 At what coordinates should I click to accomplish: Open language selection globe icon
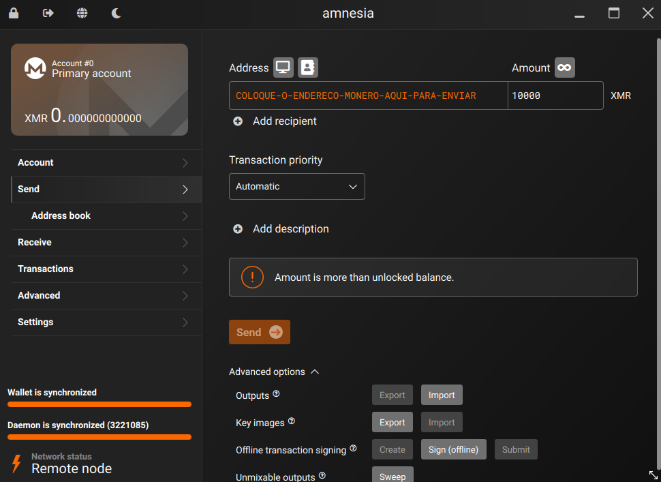tap(82, 13)
